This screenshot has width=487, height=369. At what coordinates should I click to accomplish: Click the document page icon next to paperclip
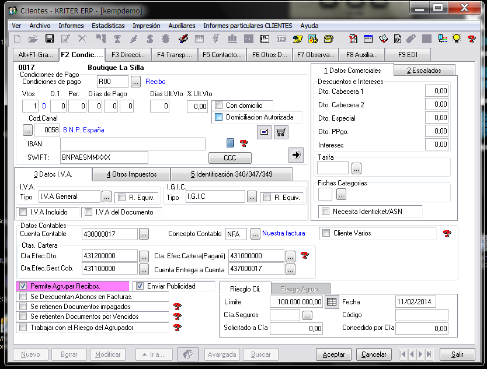[x=397, y=38]
